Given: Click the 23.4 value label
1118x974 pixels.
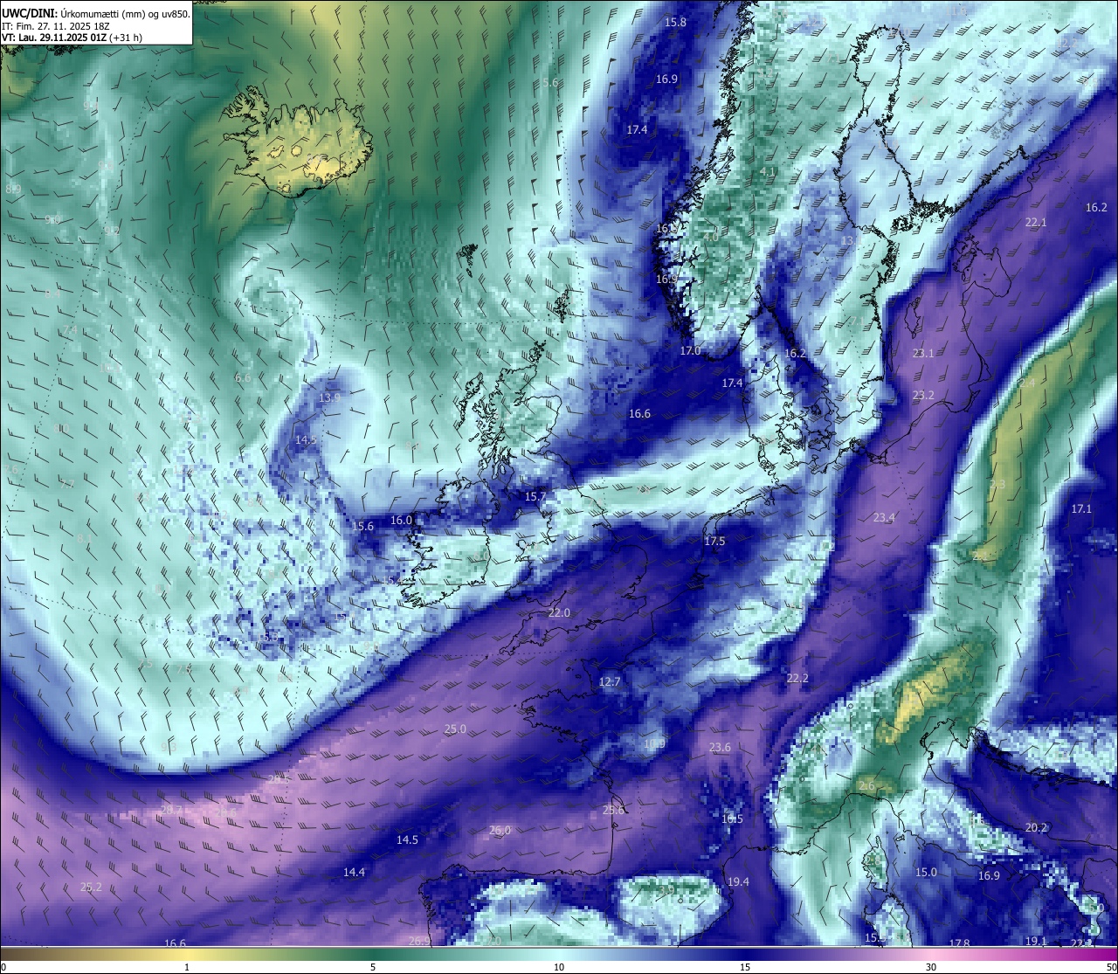Looking at the screenshot, I should 884,518.
